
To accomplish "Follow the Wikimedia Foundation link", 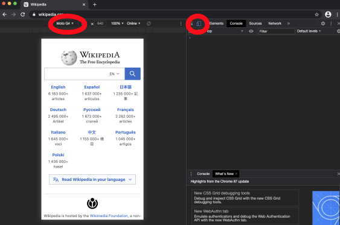I will (x=109, y=216).
